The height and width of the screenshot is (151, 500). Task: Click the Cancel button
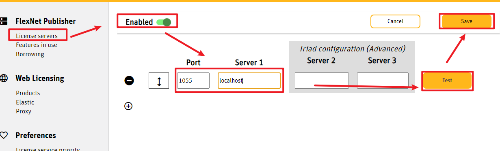(x=395, y=21)
